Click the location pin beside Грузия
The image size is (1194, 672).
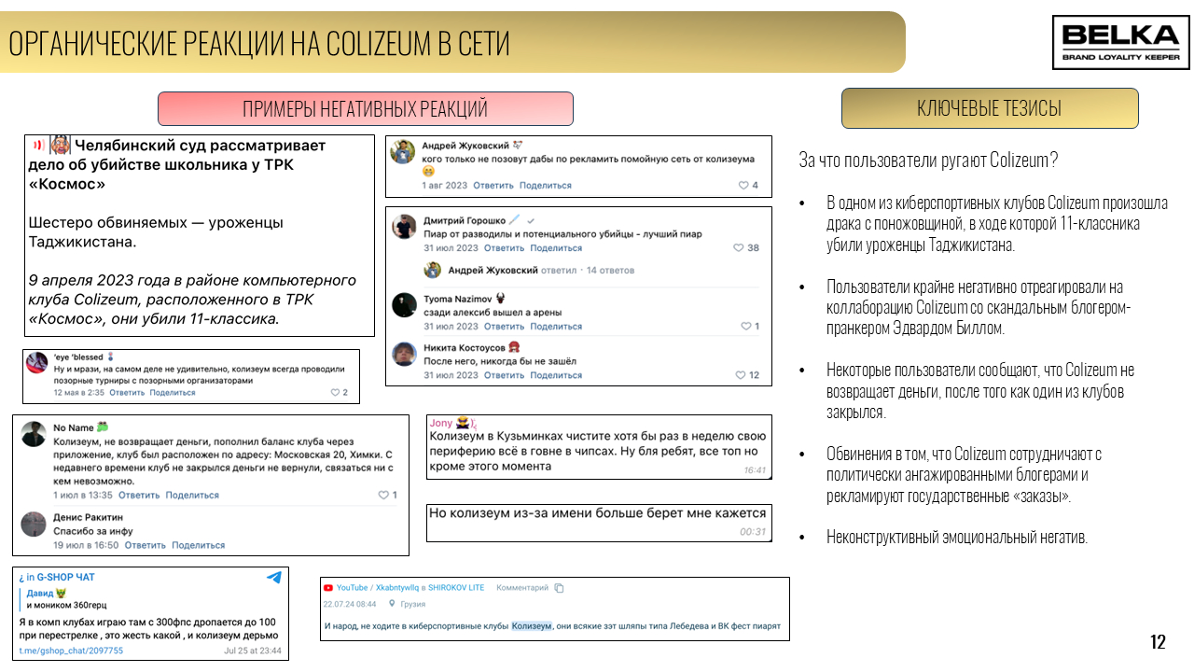pos(392,604)
